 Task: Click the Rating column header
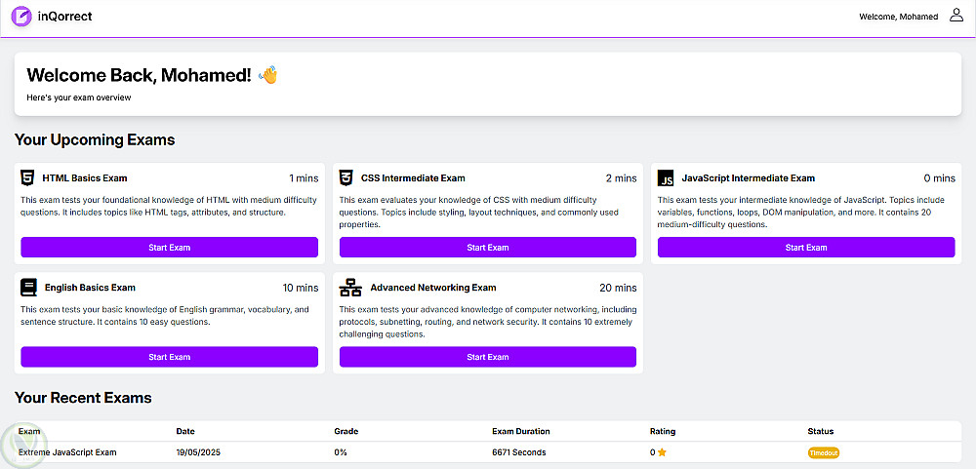point(663,431)
